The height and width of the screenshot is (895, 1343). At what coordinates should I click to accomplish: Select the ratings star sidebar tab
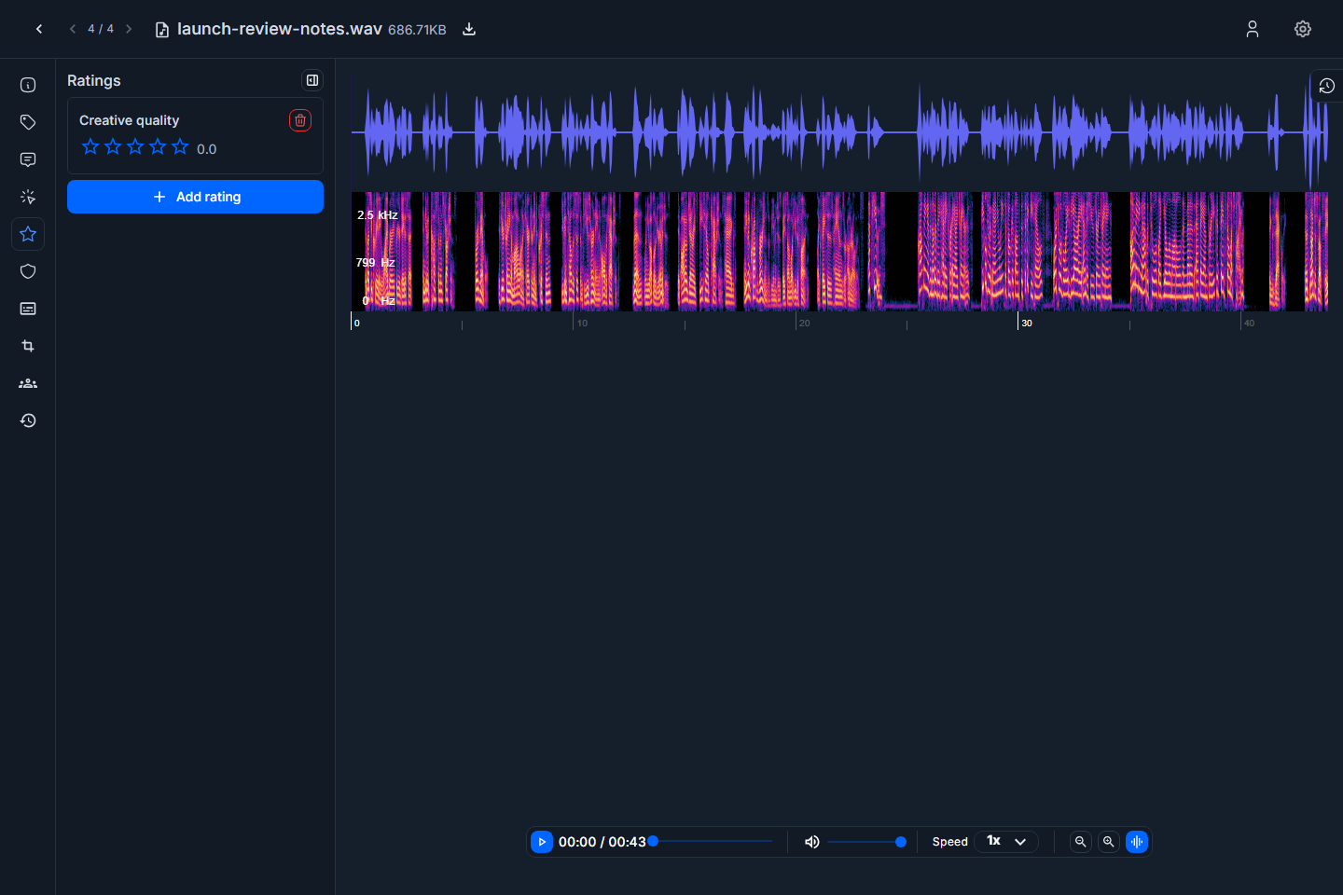28,234
